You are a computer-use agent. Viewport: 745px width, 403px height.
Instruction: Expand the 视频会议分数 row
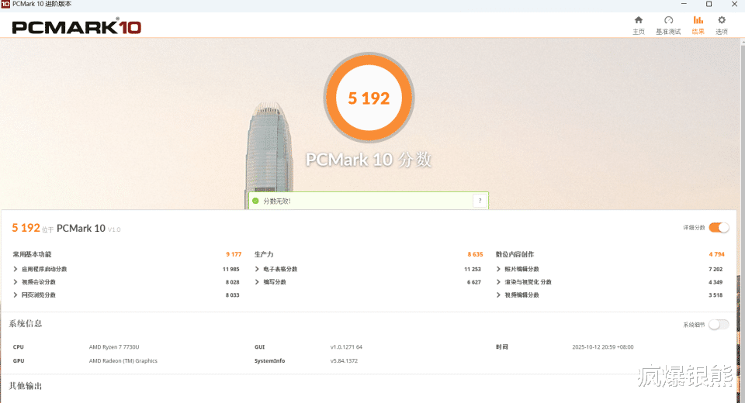[x=35, y=282]
